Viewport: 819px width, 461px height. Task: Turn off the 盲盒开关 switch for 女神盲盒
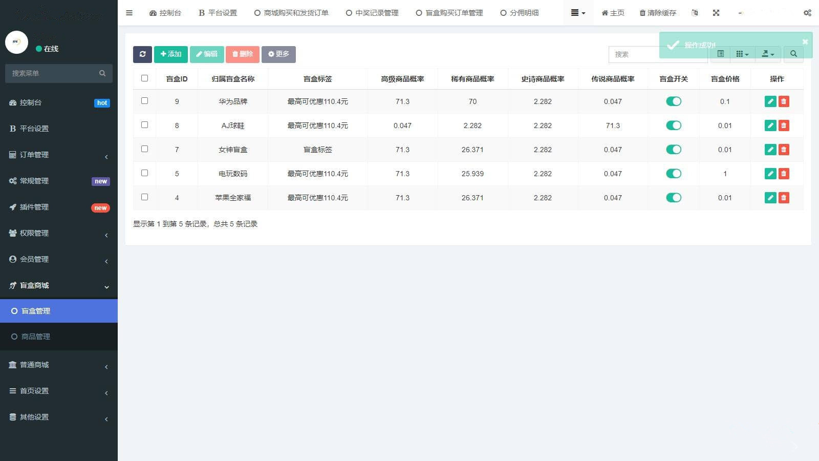point(674,150)
